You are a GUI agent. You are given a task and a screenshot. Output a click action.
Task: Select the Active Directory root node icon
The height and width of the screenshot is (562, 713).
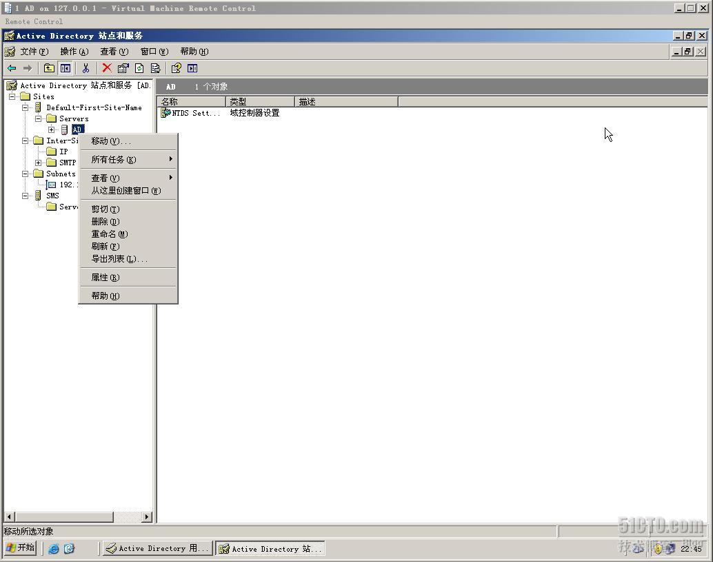coord(11,85)
